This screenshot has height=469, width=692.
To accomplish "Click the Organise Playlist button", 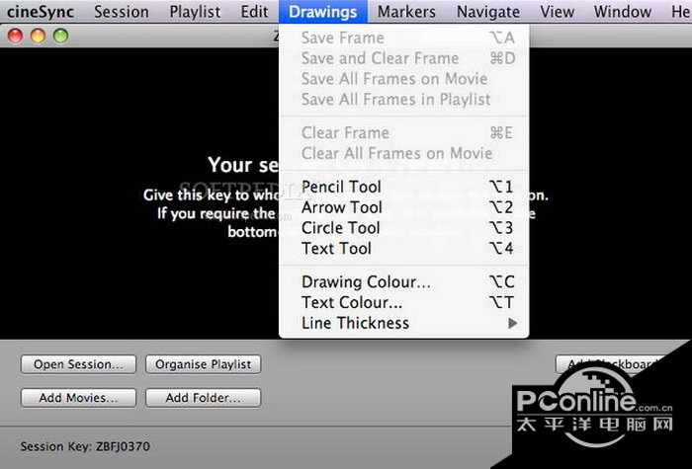I will (204, 364).
